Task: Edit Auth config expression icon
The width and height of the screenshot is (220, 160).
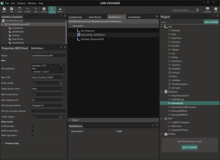Action: pyautogui.click(x=60, y=83)
